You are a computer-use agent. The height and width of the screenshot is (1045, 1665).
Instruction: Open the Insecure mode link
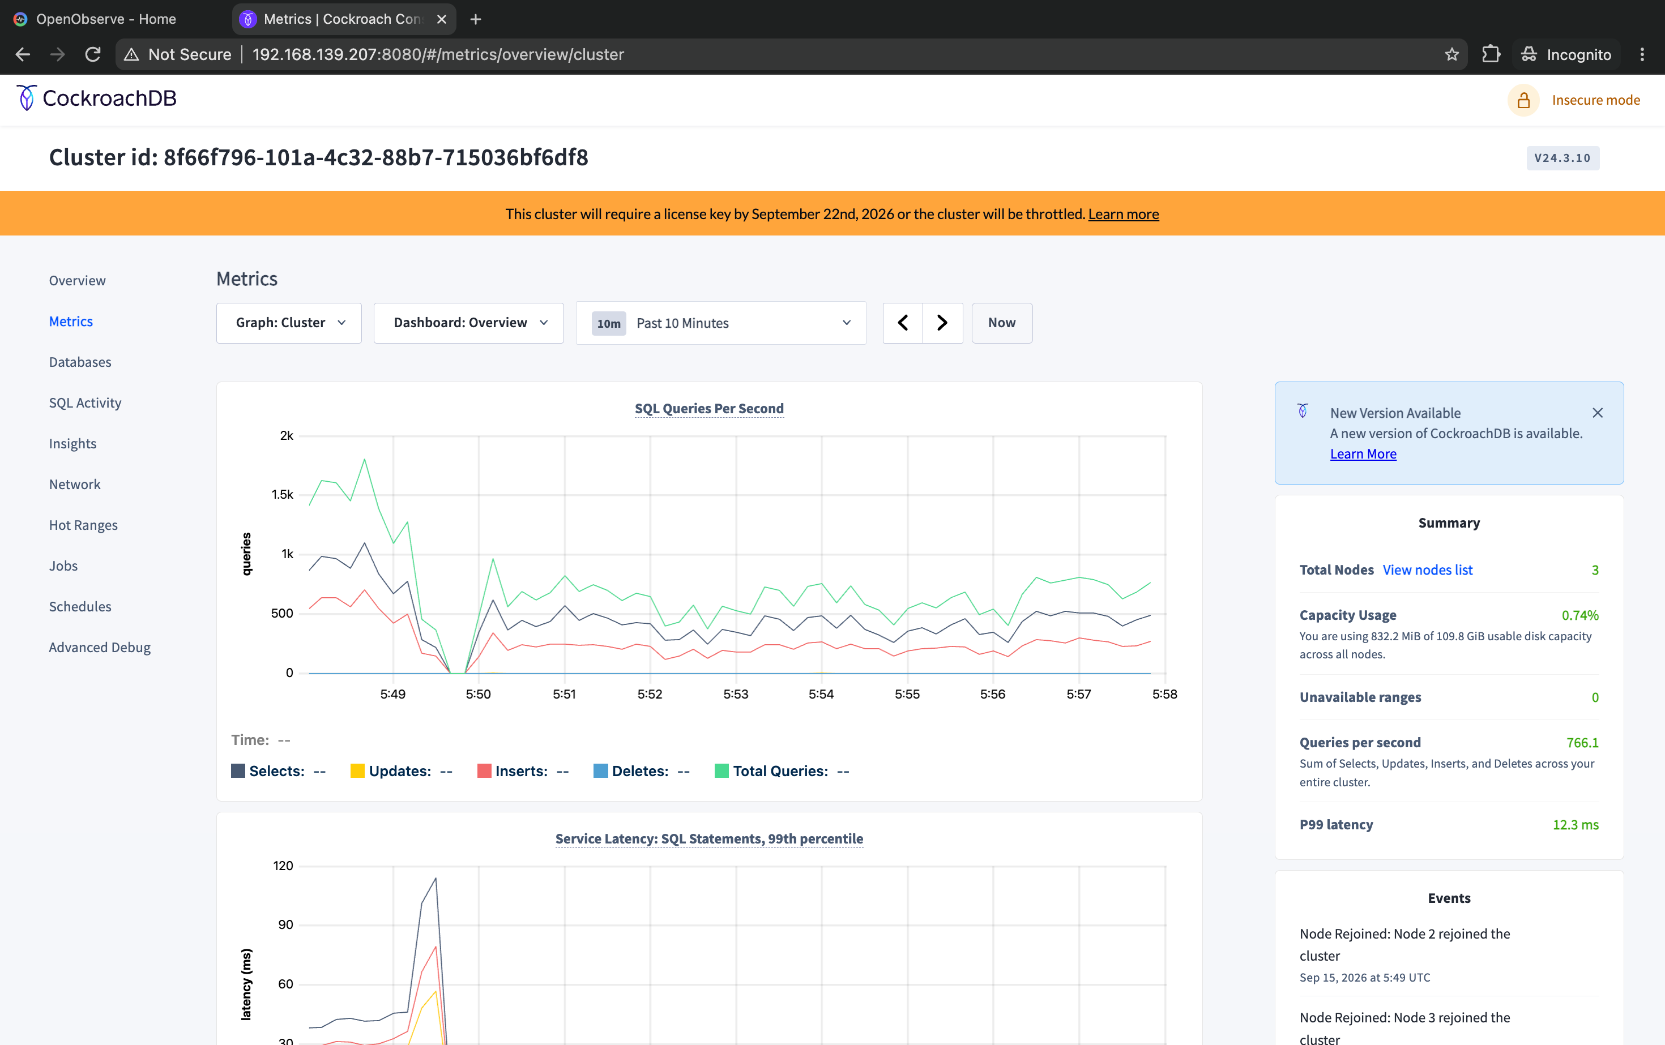point(1596,100)
